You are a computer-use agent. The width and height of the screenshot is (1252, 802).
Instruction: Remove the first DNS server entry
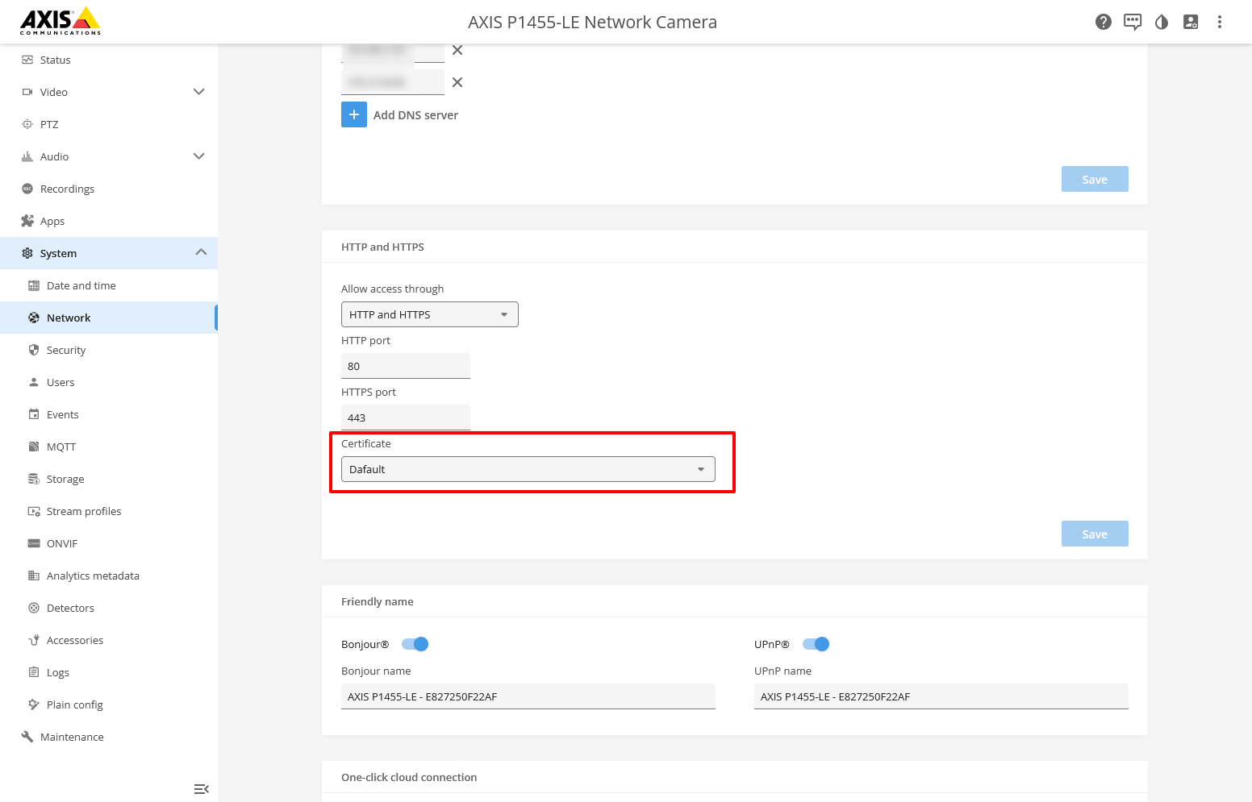pyautogui.click(x=457, y=50)
